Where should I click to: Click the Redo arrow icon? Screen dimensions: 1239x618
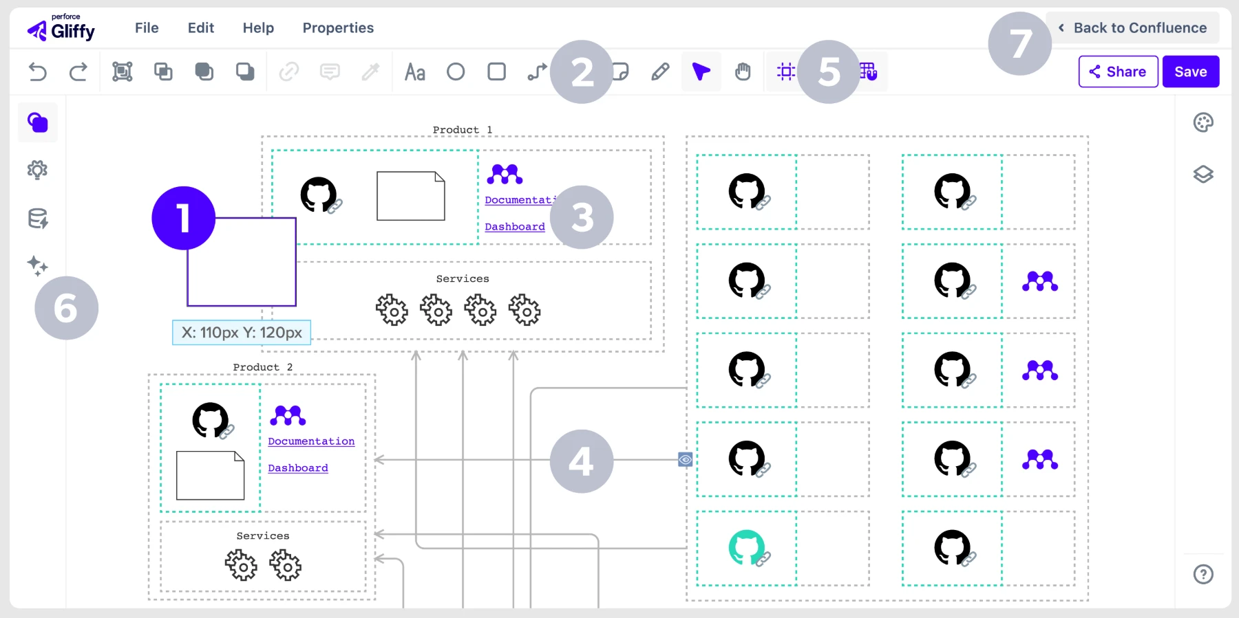(x=78, y=71)
